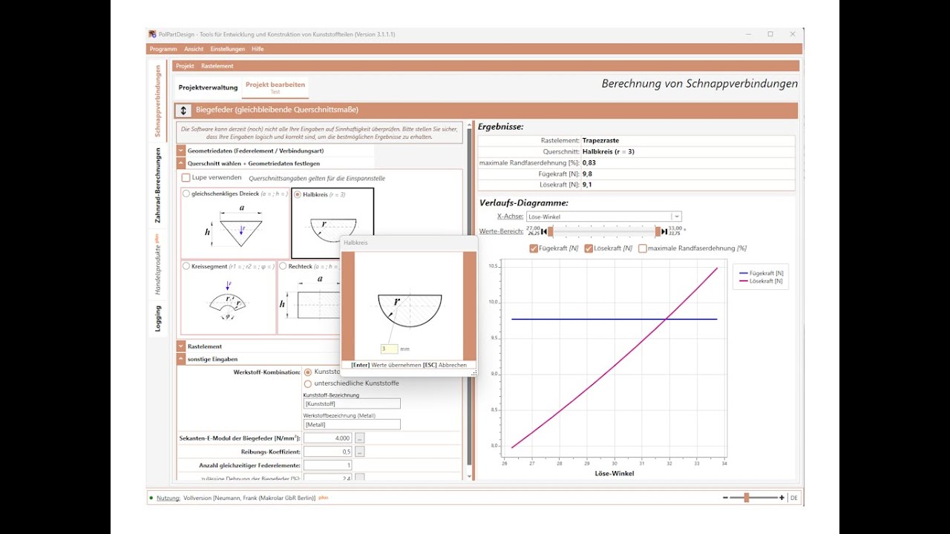The width and height of the screenshot is (950, 534).
Task: Collapse the sonstige Eingaben section
Action: [181, 359]
